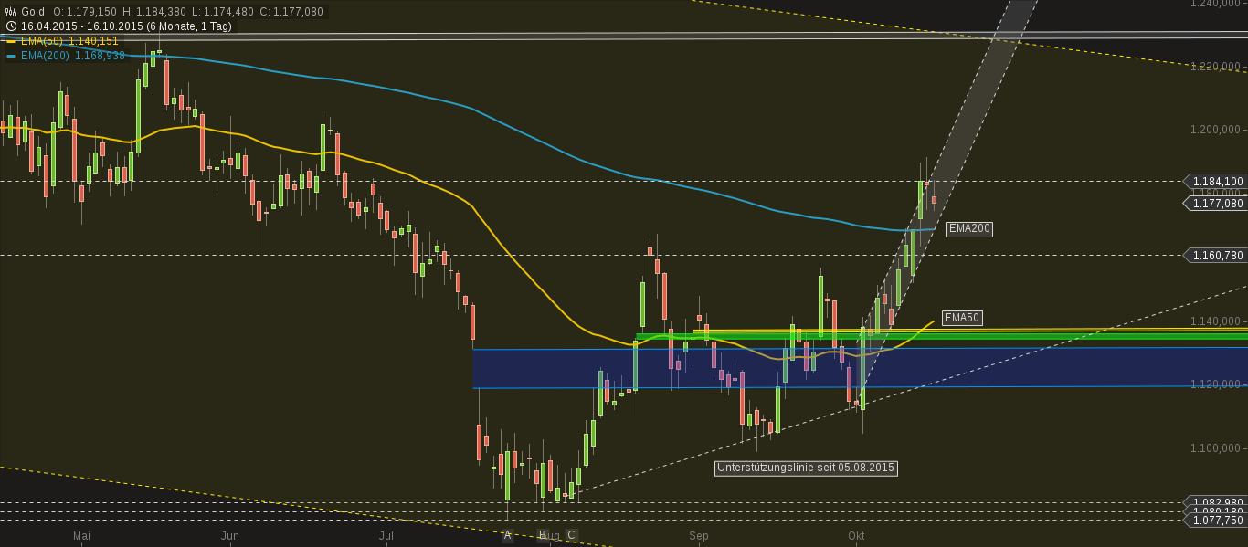
Task: Toggle visibility of the EMA(200) indicator
Action: (x=10, y=55)
